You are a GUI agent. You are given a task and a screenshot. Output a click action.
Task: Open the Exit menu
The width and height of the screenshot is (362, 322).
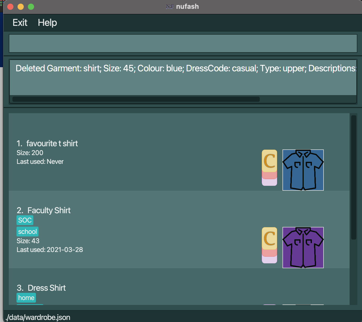click(x=20, y=23)
